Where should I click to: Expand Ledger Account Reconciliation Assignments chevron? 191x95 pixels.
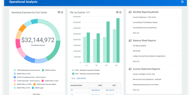[179, 56]
